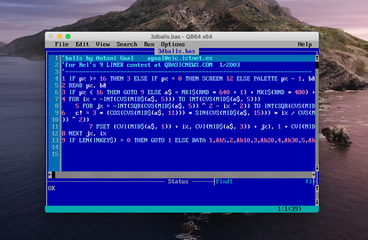The image size is (368, 240).
Task: Click the code editor's scroll up arrow
Action: coord(317,58)
